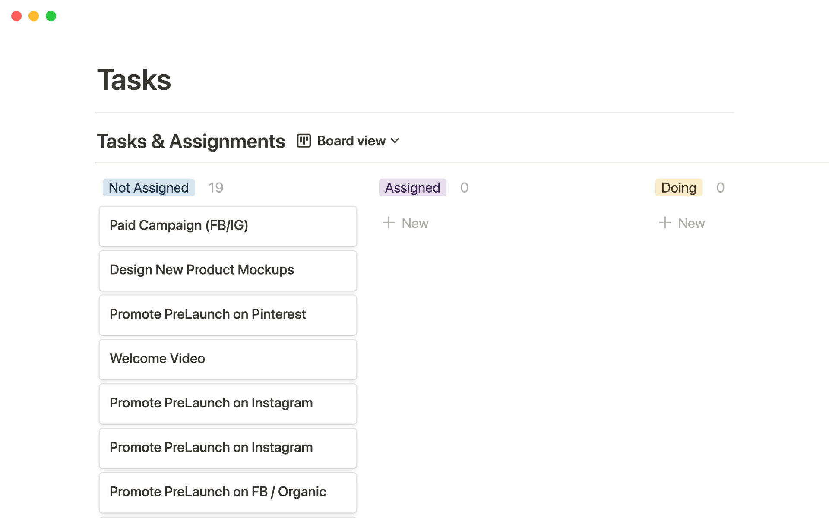Select the Not Assigned group tag
Screen dimensions: 829x518
pyautogui.click(x=149, y=188)
